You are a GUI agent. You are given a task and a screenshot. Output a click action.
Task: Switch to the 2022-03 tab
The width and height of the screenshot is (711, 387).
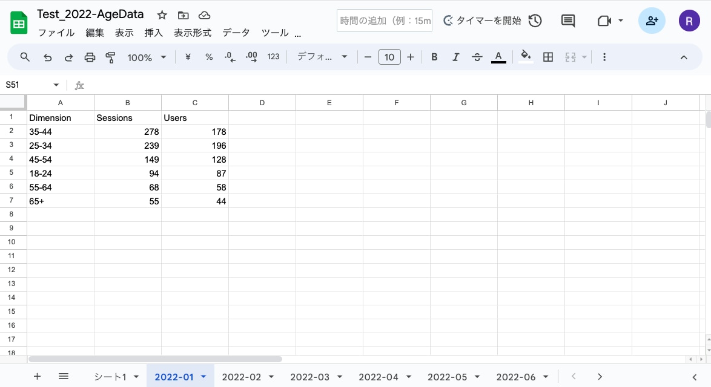point(309,377)
